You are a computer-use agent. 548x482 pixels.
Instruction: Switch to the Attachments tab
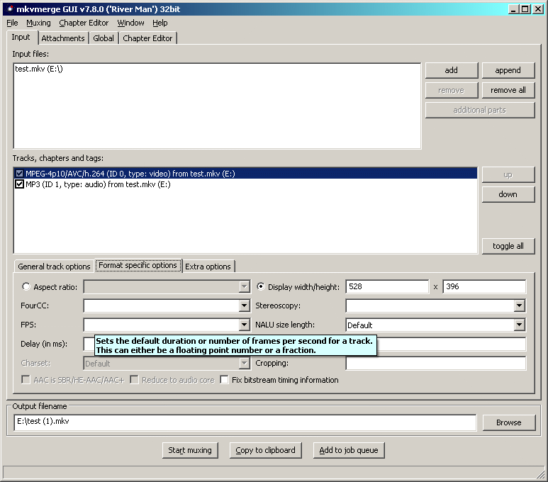click(x=63, y=38)
